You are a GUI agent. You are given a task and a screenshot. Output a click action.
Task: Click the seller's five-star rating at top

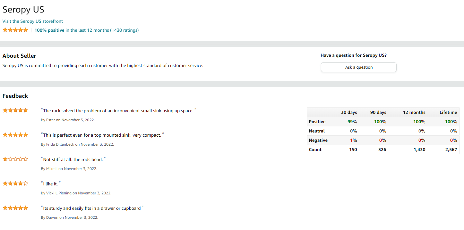coord(15,30)
